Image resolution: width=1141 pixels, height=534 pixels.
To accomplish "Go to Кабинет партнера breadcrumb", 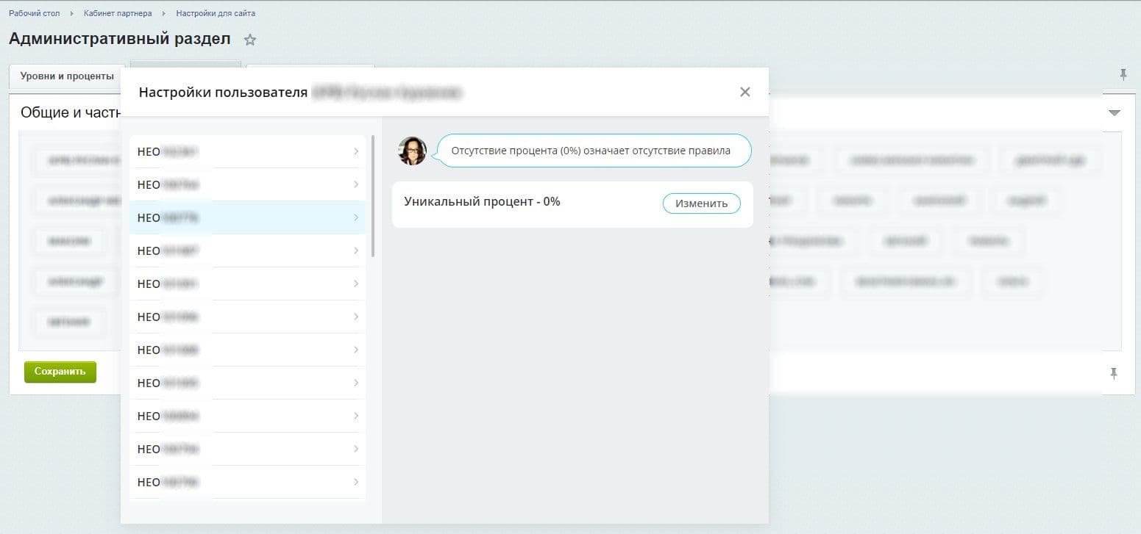I will [118, 13].
